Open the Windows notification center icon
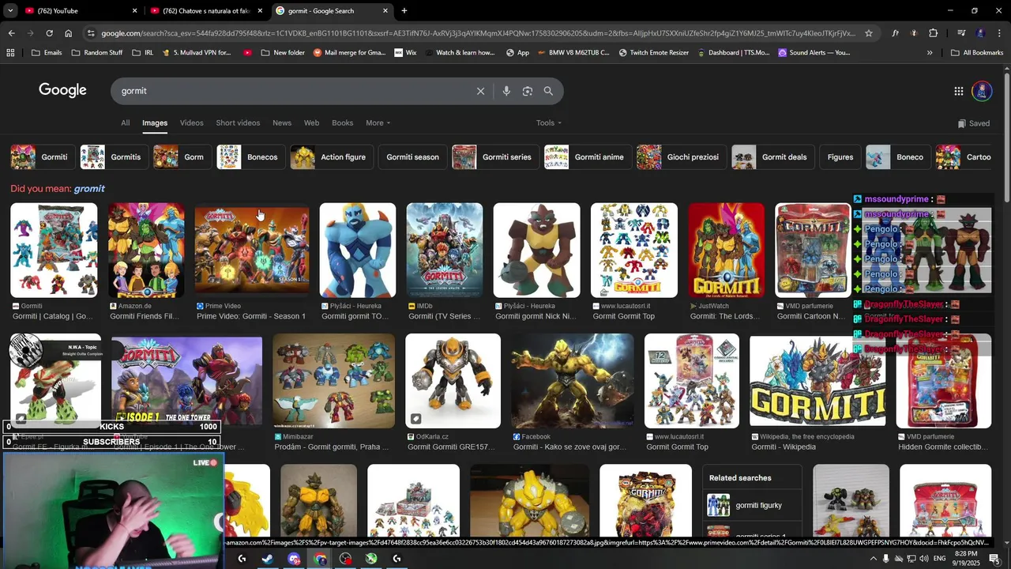1011x569 pixels. [x=994, y=559]
